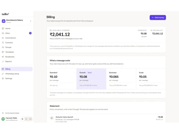This screenshot has width=179, height=134.
Task: Open Templates in the sidebar
Action: click(x=17, y=52)
